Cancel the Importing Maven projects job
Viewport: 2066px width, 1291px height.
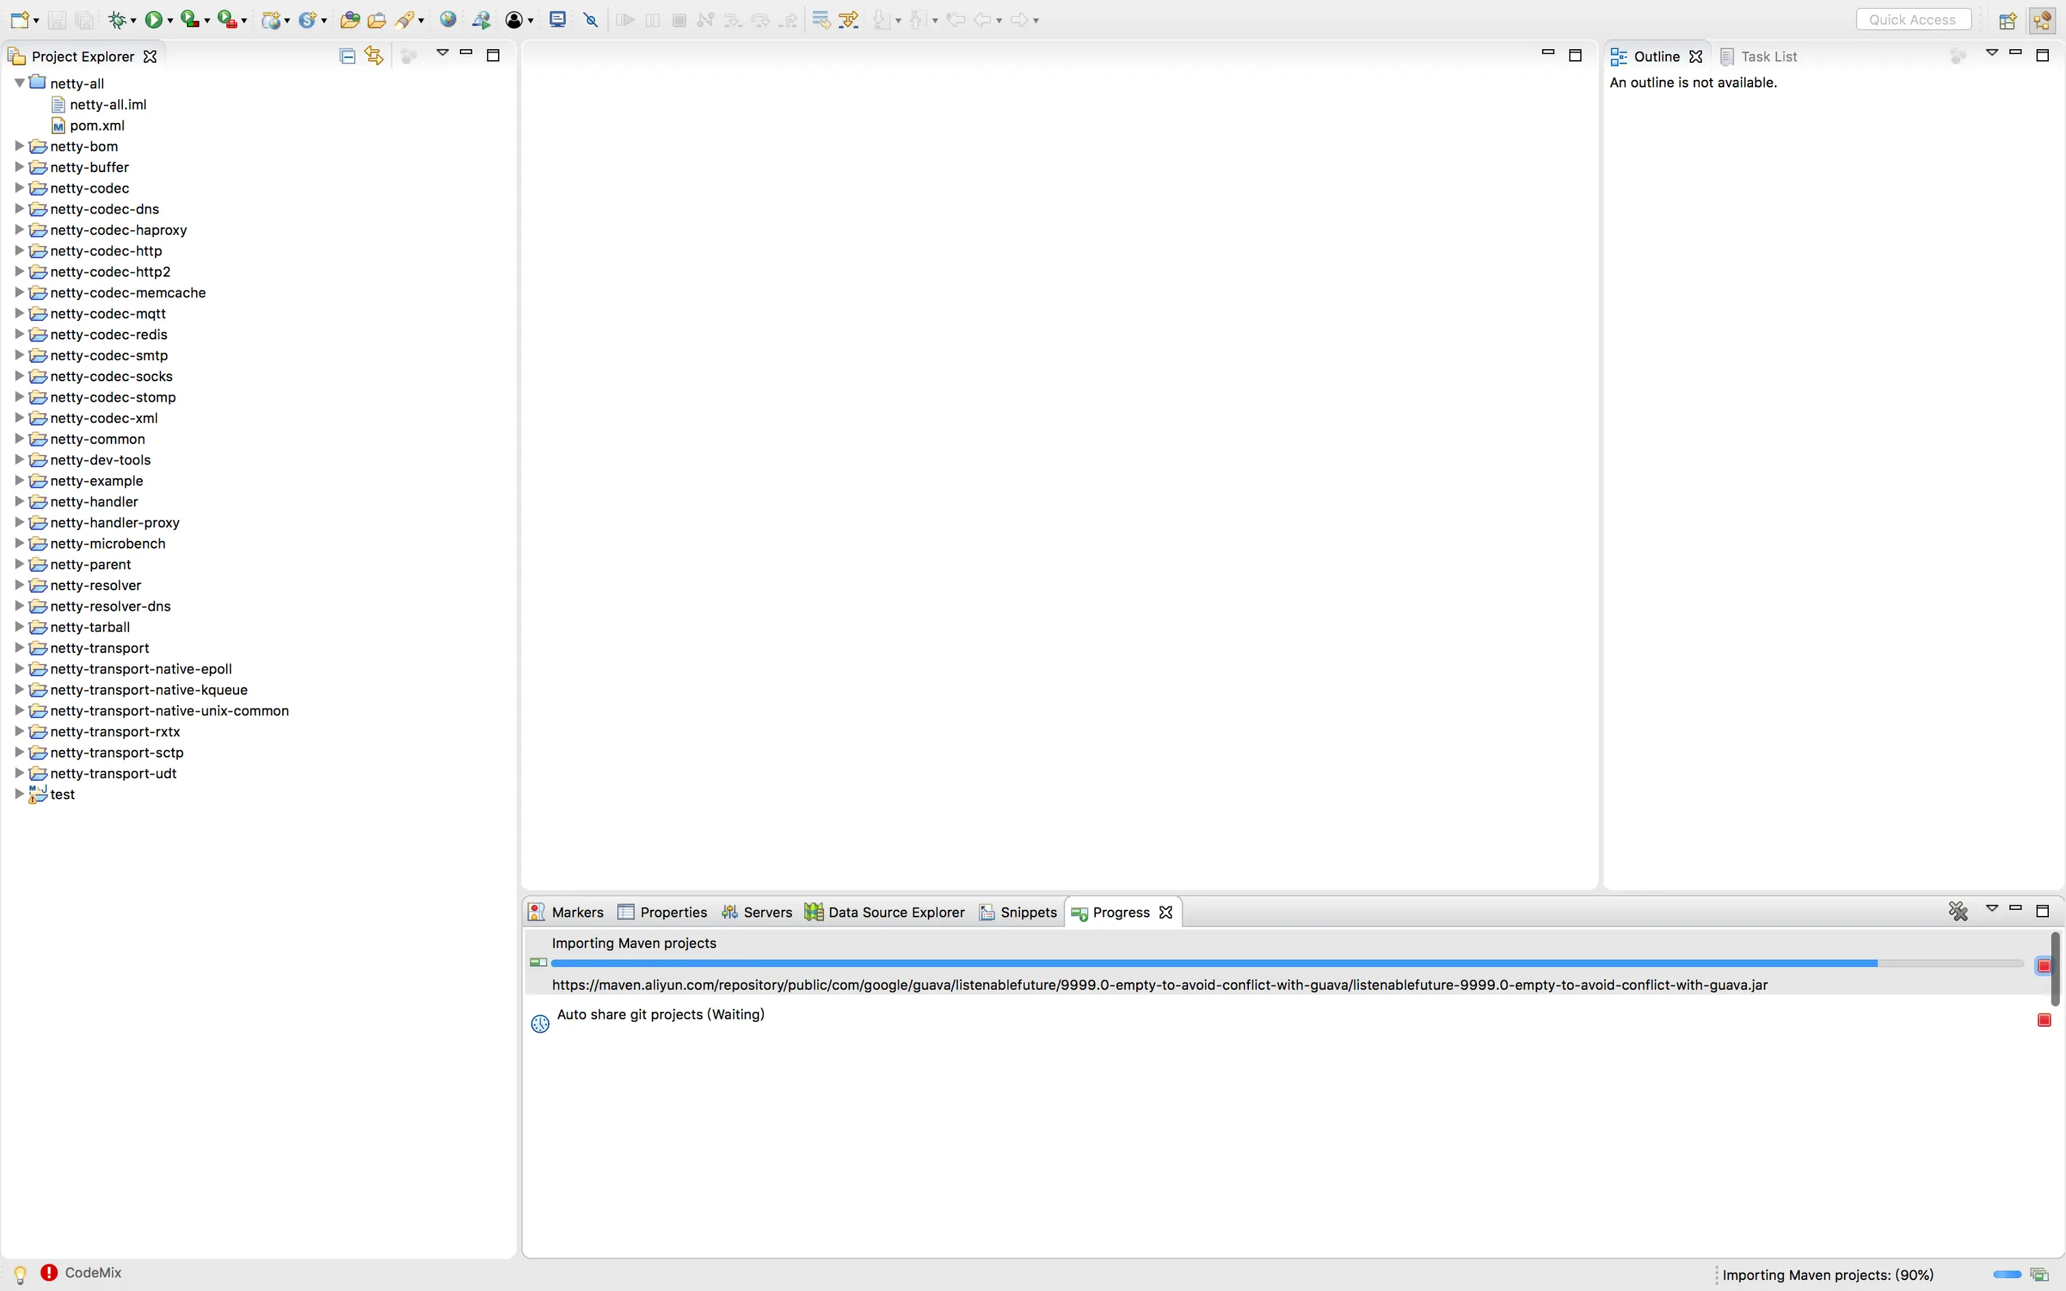click(2043, 966)
